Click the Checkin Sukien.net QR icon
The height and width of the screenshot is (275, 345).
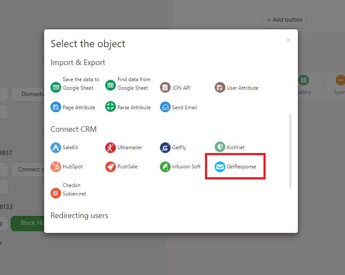coord(56,193)
